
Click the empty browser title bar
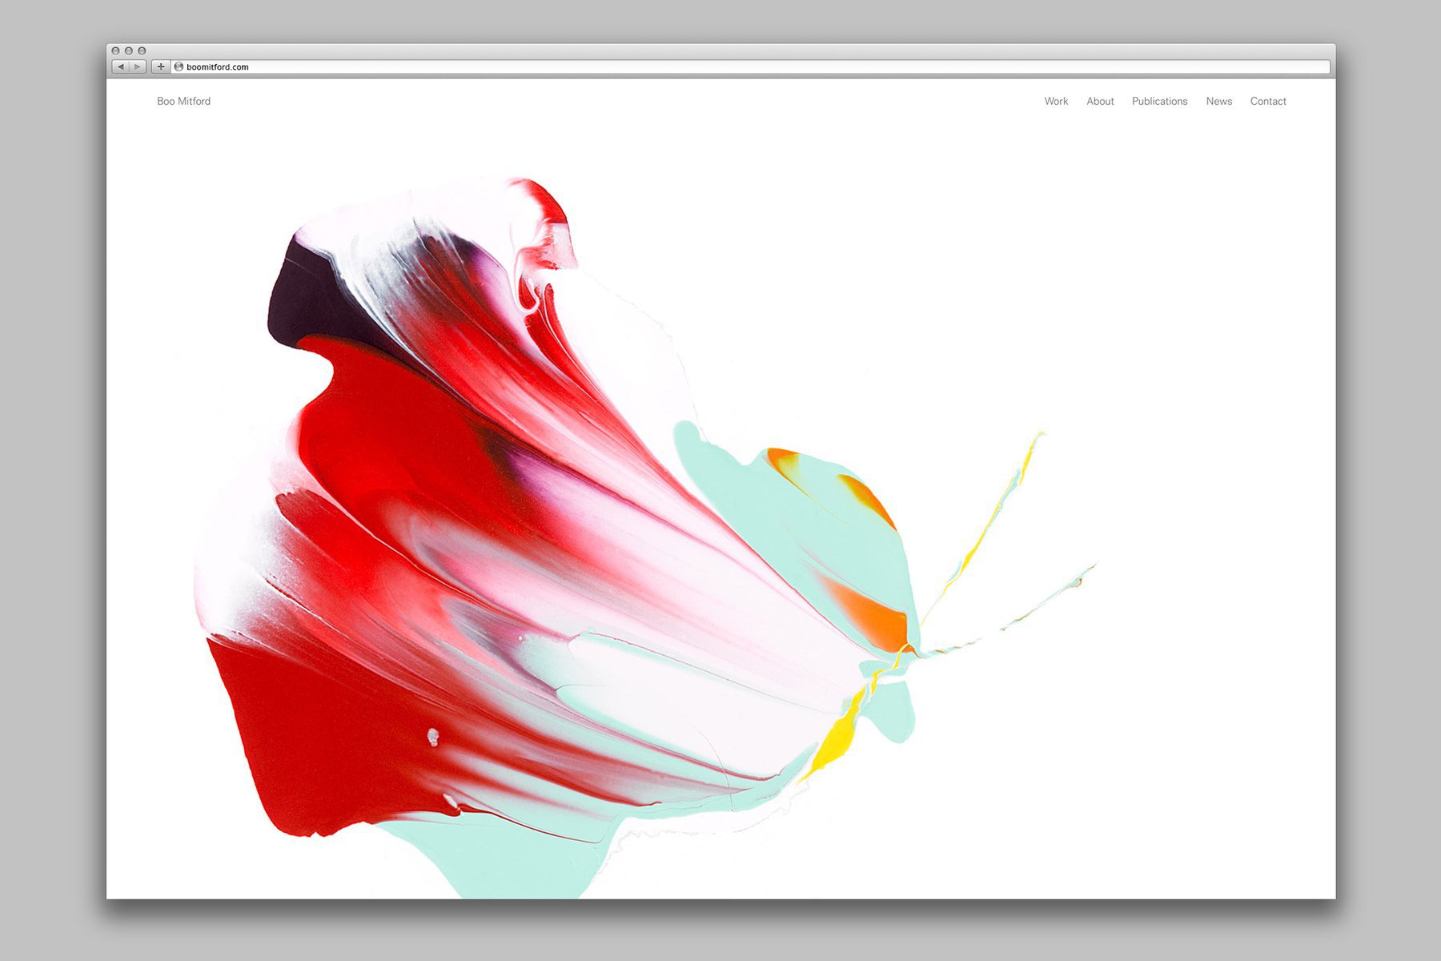click(720, 50)
